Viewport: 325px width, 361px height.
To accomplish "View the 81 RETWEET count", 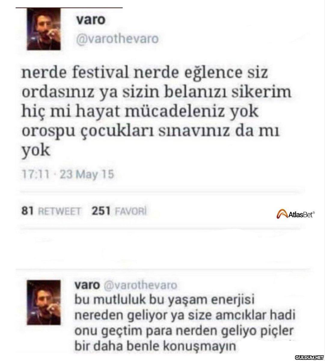I will [52, 211].
